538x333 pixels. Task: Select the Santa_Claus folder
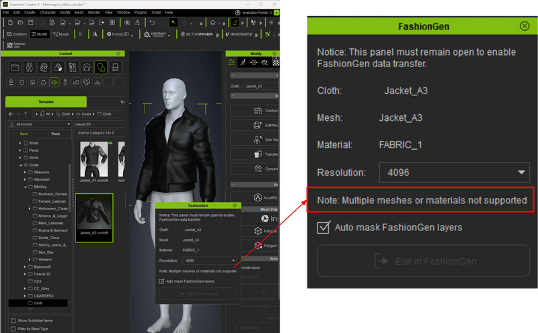(48, 238)
